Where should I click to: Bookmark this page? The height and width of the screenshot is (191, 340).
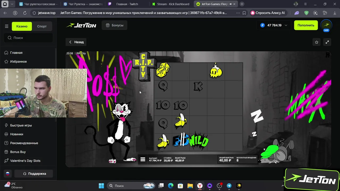(244, 13)
